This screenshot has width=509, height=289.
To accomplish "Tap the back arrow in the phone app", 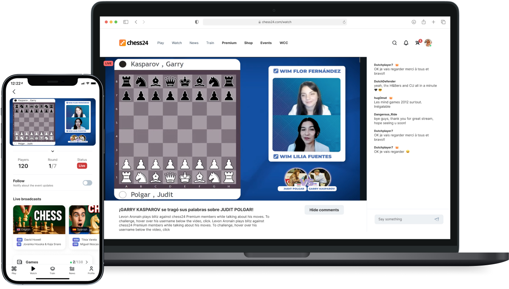I will click(14, 92).
